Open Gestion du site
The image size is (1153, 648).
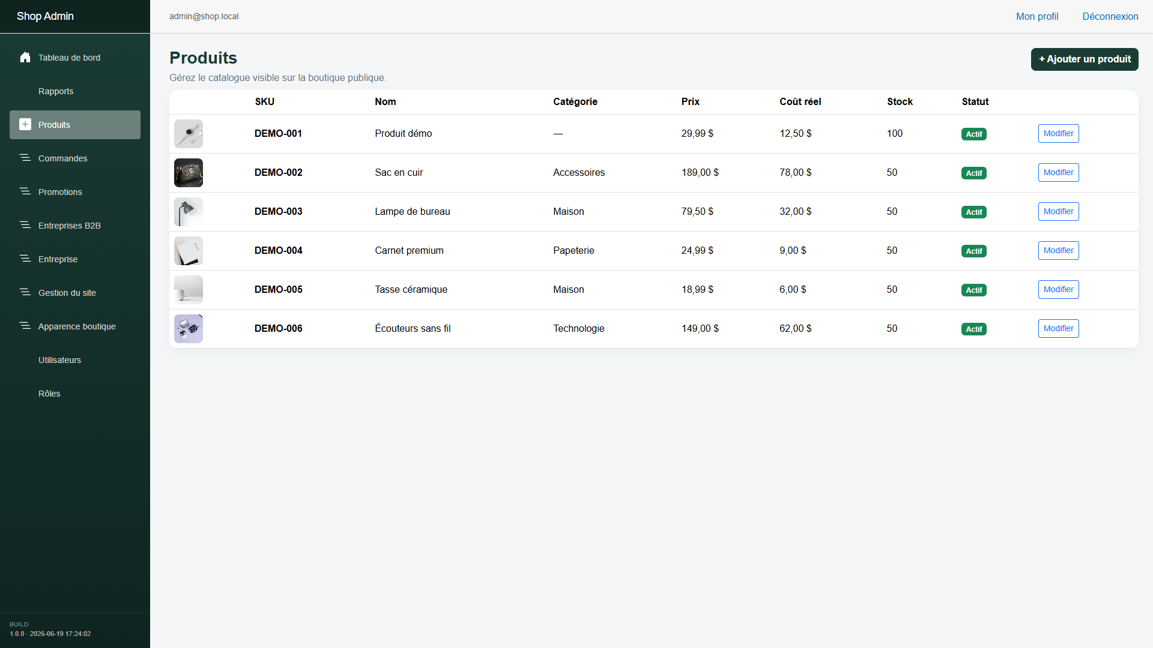[75, 293]
